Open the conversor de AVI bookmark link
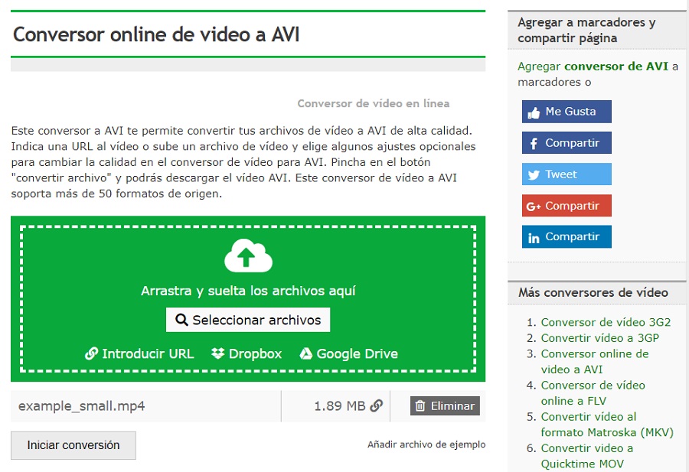Image resolution: width=689 pixels, height=472 pixels. (616, 67)
